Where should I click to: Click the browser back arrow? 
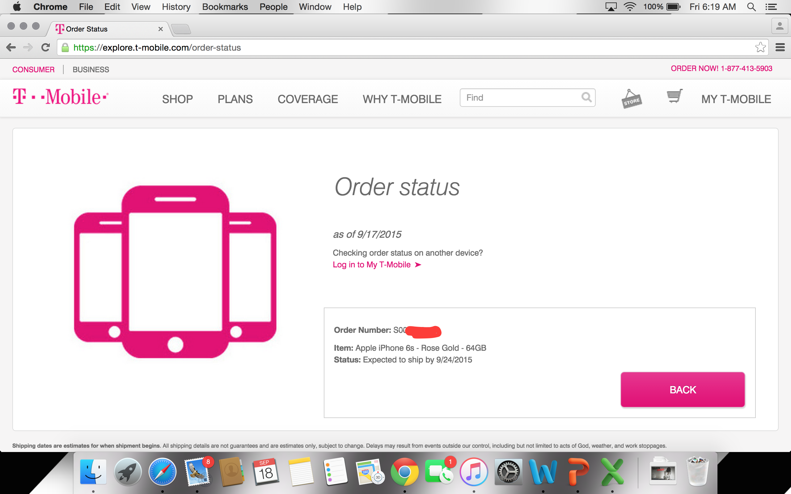(11, 48)
